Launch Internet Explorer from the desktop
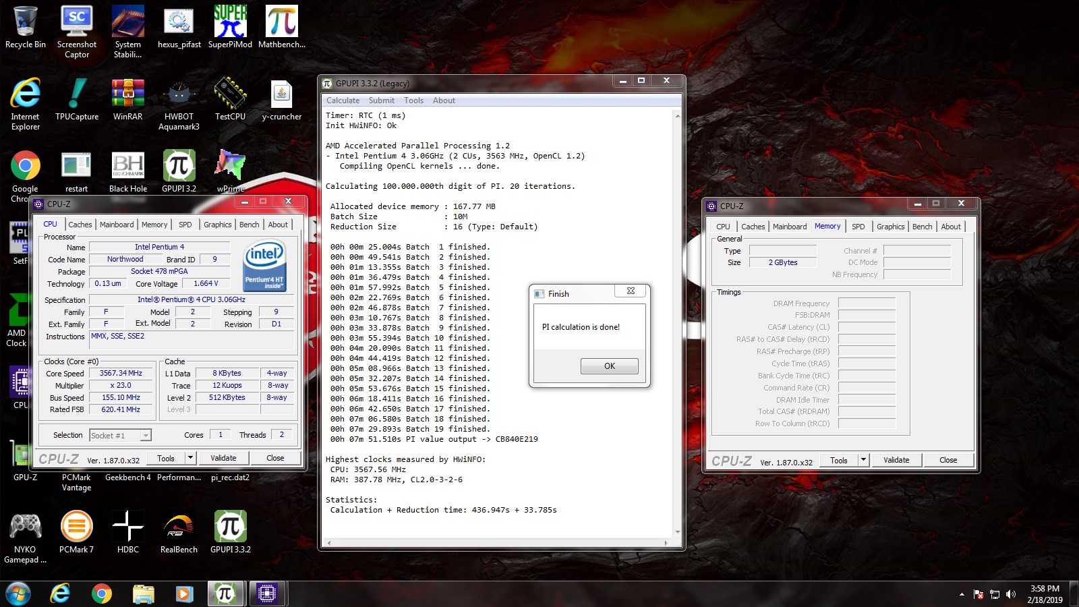 [25, 104]
